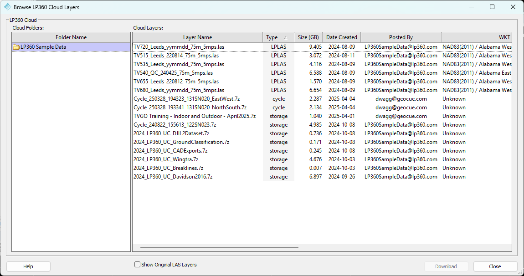This screenshot has height=276, width=524.
Task: Click date 2024-09-26
Action: click(x=342, y=177)
